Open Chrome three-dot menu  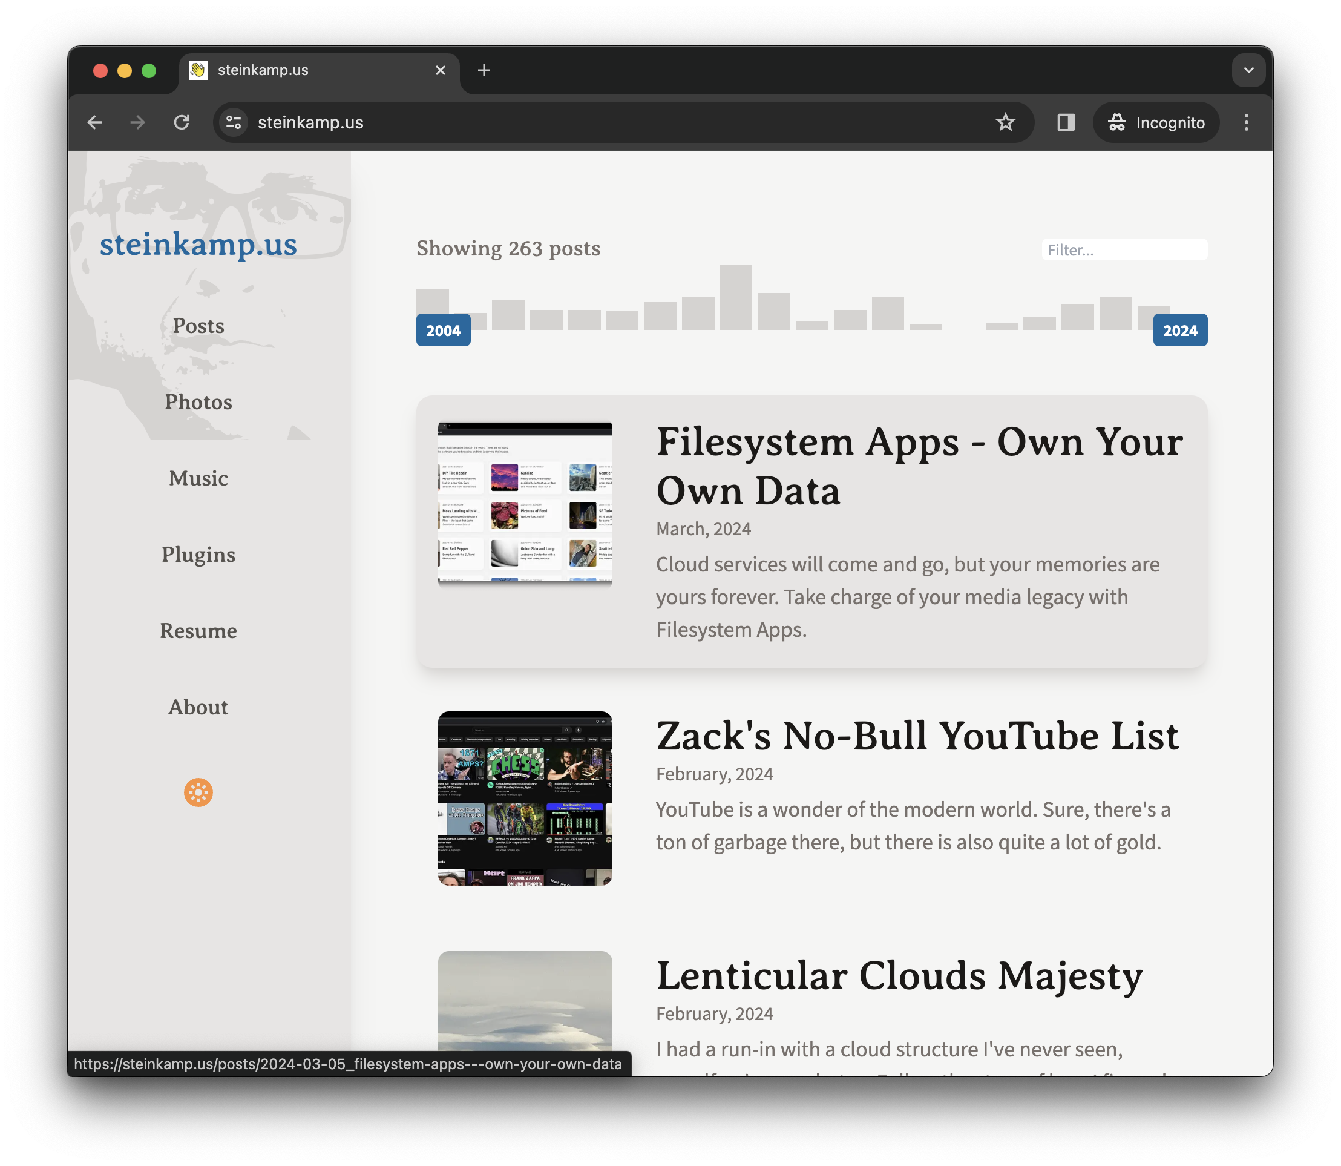pyautogui.click(x=1245, y=122)
